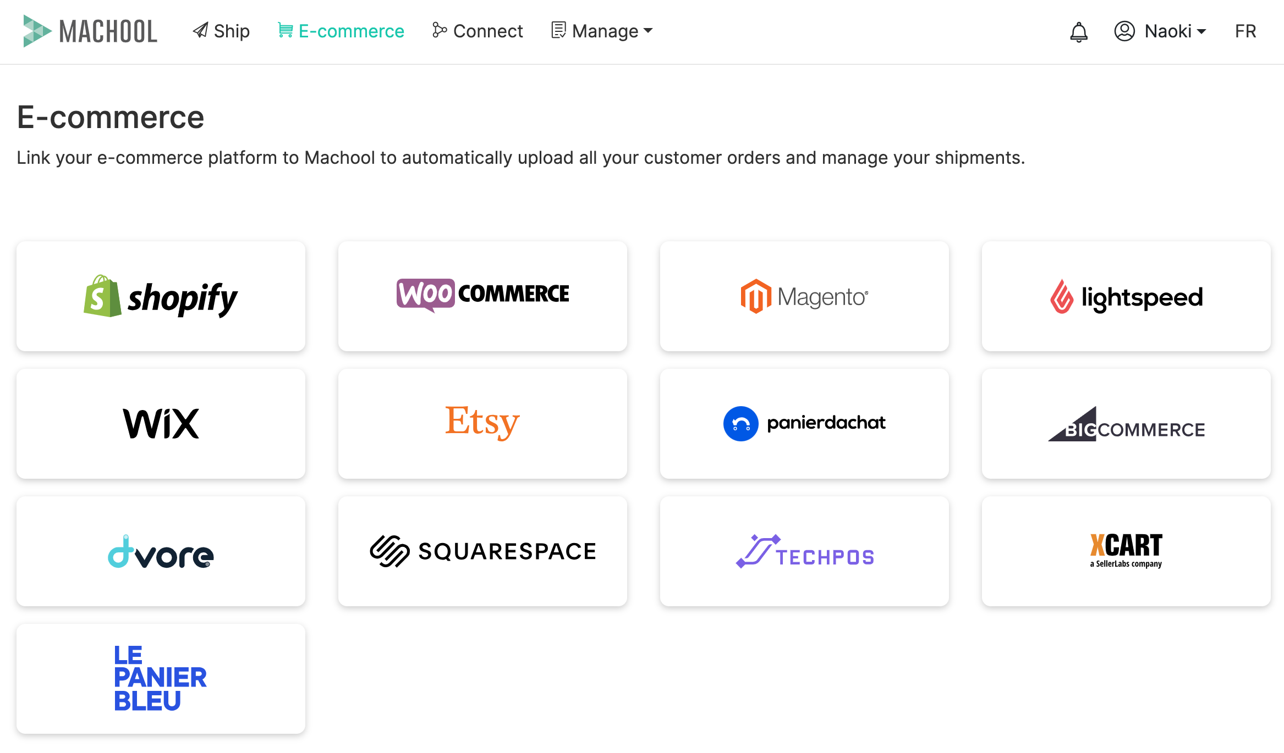
Task: Open the TechPOS integration card
Action: (x=804, y=551)
